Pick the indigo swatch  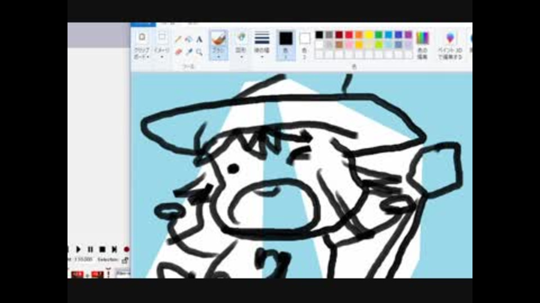tap(398, 35)
